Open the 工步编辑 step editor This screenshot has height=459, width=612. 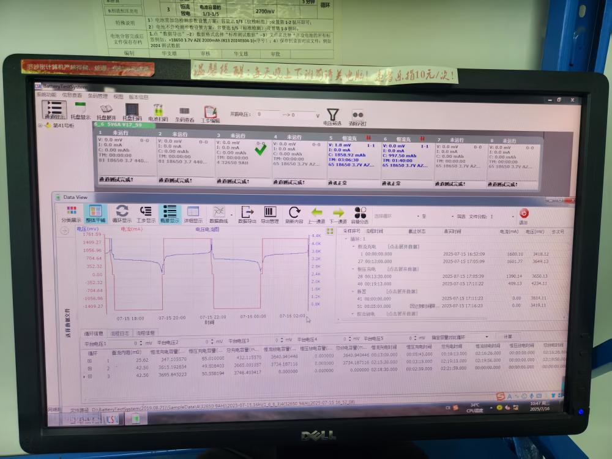pyautogui.click(x=210, y=114)
